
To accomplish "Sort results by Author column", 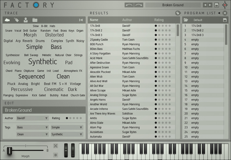I will (127, 20).
